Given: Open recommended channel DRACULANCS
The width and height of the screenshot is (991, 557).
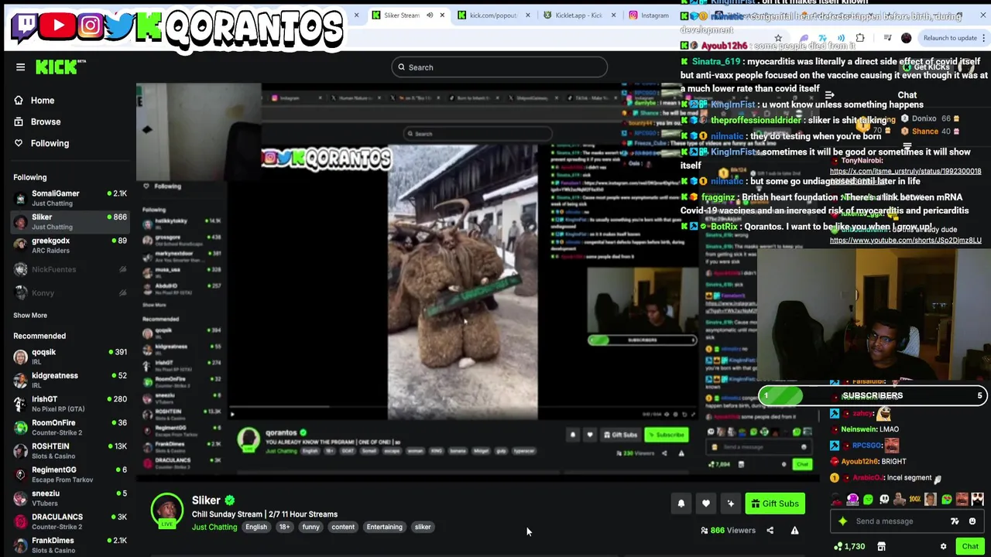Looking at the screenshot, I should pyautogui.click(x=70, y=521).
